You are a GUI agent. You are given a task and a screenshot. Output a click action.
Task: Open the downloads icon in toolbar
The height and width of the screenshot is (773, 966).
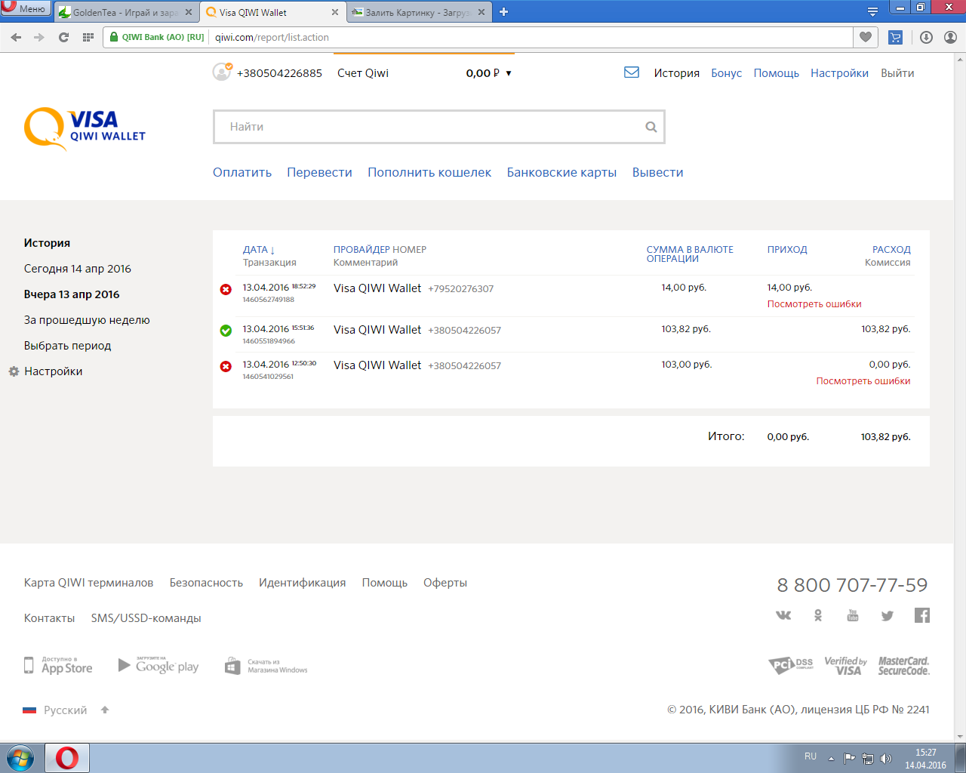(927, 37)
